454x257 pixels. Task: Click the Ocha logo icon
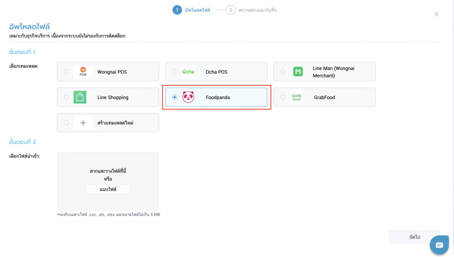pos(188,72)
